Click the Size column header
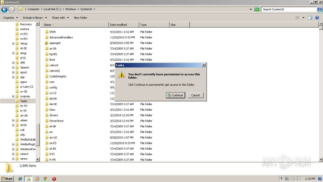 pos(179,25)
